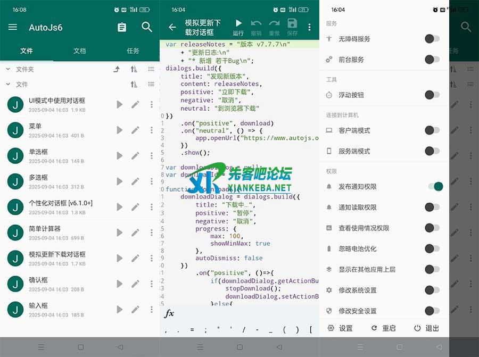The width and height of the screenshot is (479, 357).
Task: Edit the 确认框 script with pencil icon
Action: point(135,284)
